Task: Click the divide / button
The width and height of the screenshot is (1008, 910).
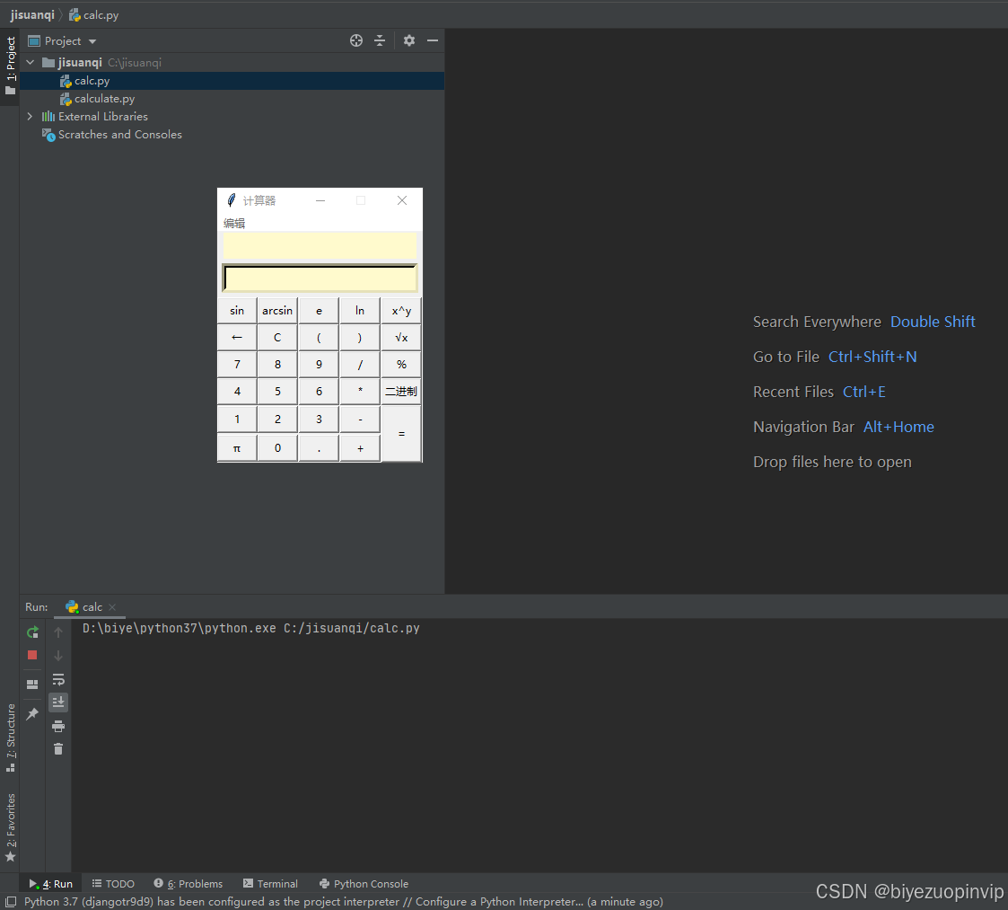Action: [x=360, y=364]
